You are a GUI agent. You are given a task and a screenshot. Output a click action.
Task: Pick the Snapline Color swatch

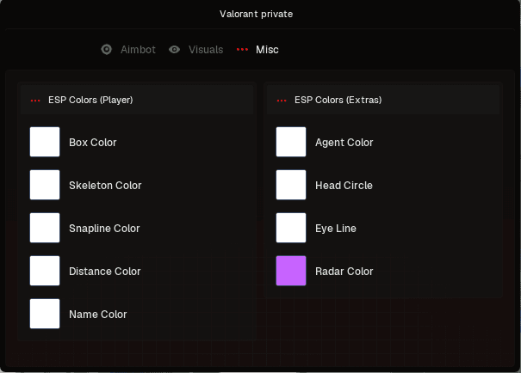45,228
